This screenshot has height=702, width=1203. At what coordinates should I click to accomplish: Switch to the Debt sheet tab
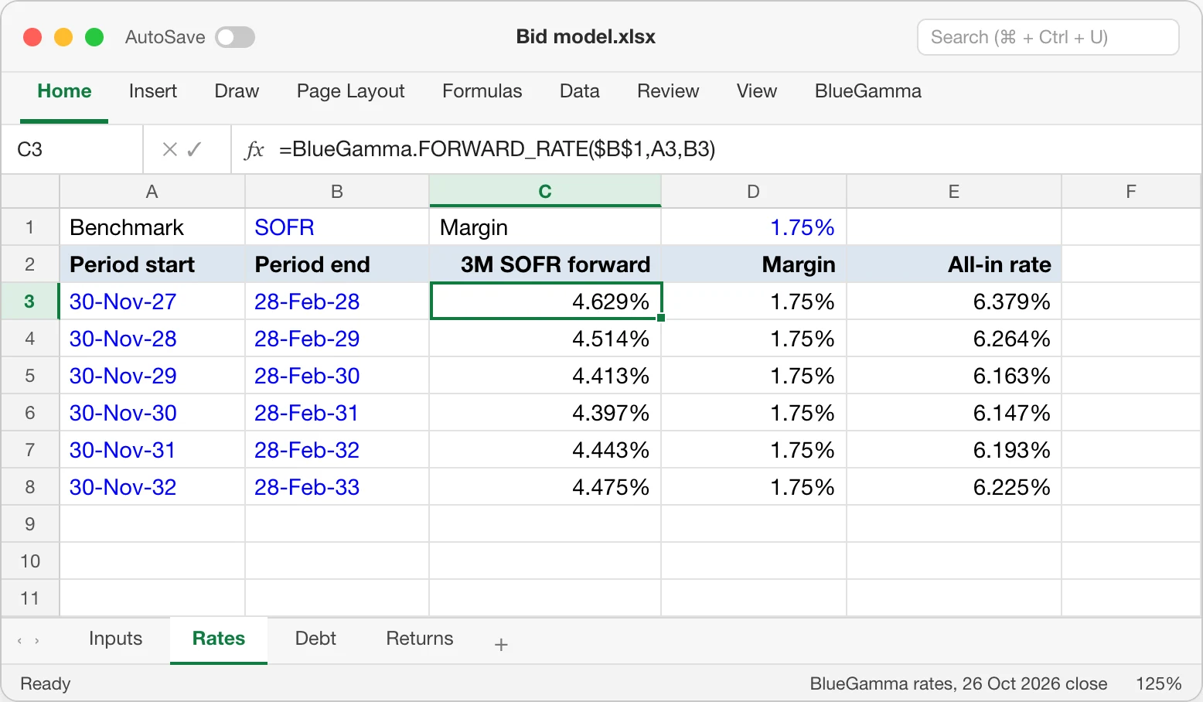(x=315, y=639)
